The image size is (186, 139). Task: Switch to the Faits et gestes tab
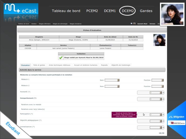pos(39,65)
